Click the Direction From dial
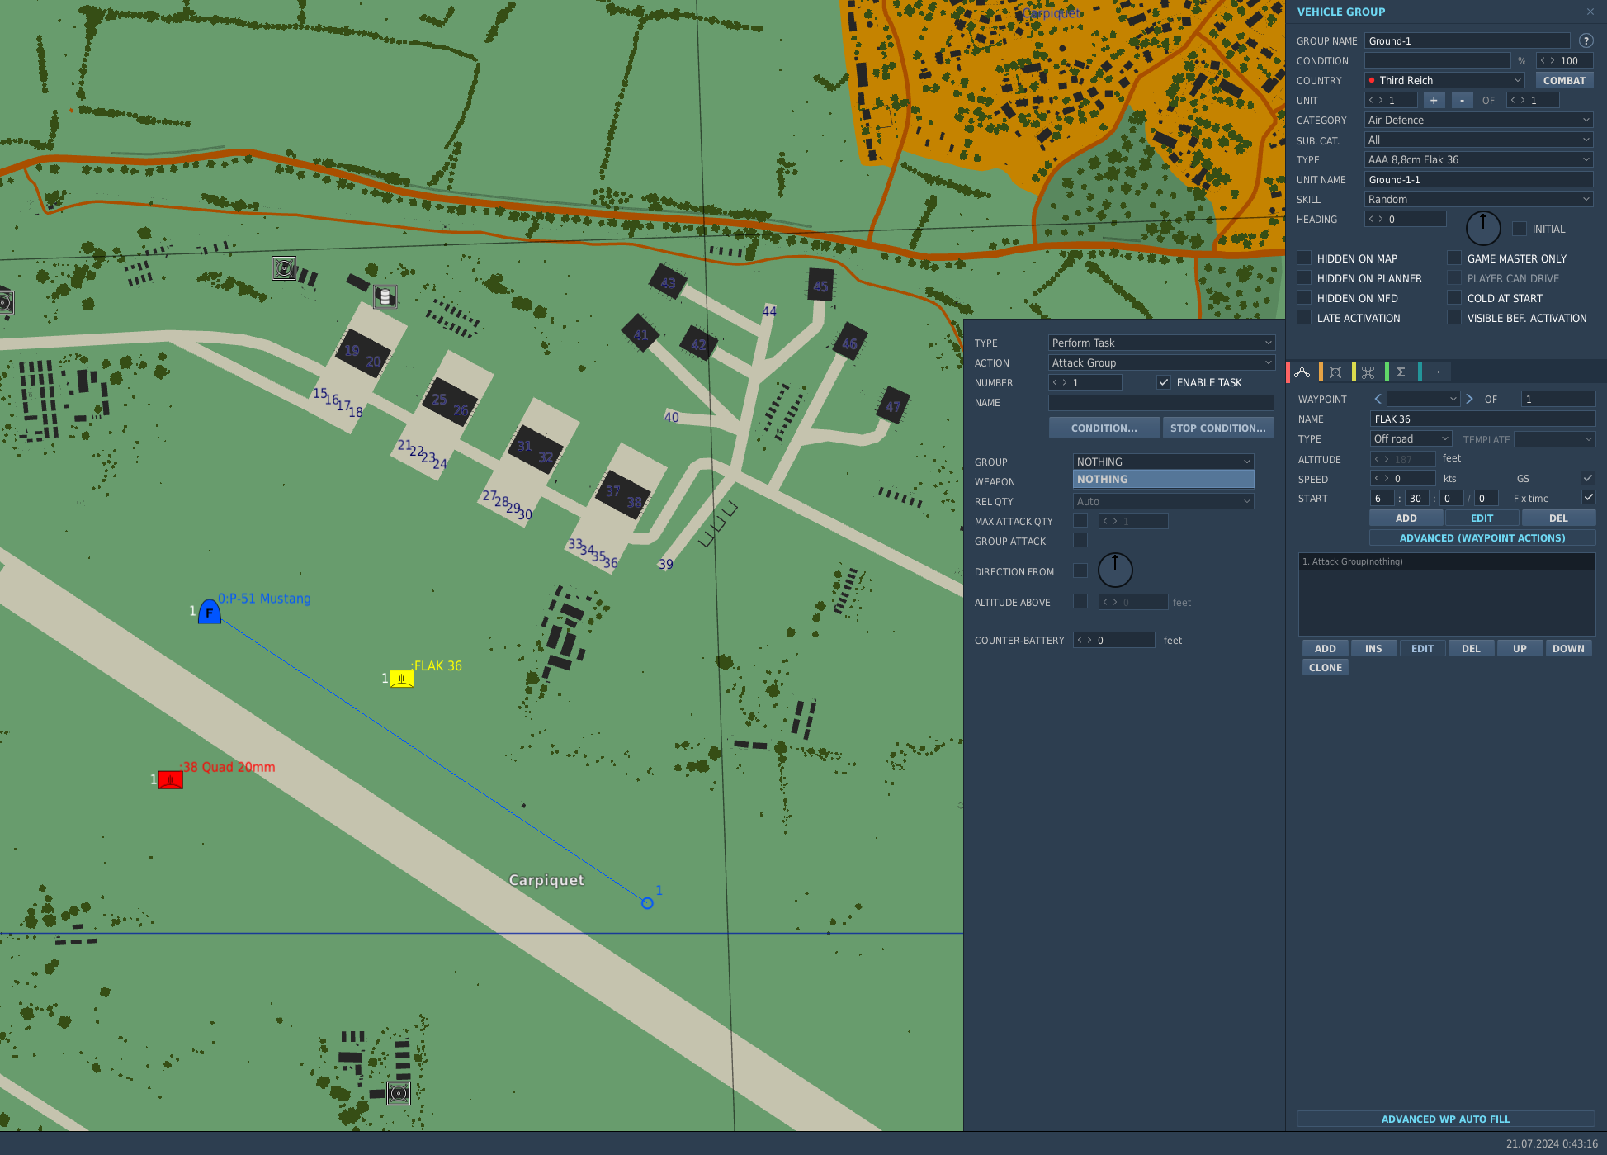The image size is (1607, 1155). (1115, 570)
